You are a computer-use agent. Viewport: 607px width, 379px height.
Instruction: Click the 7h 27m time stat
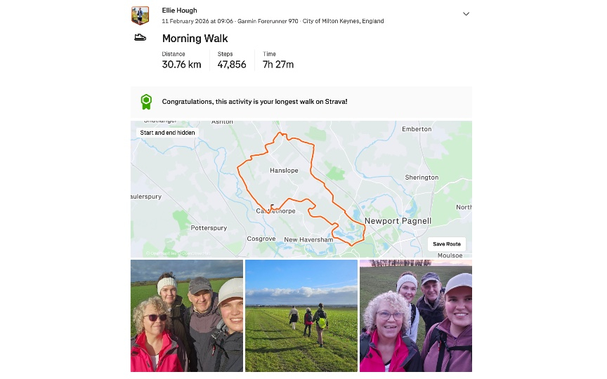tap(278, 60)
